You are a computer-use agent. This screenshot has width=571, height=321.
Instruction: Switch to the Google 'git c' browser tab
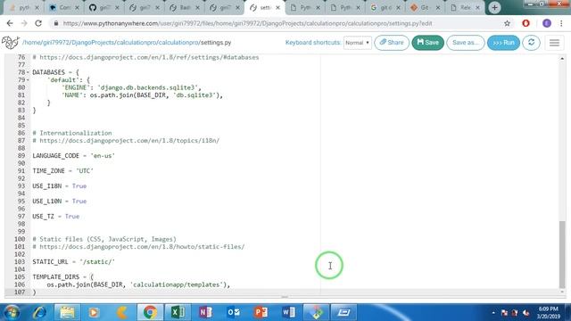coord(385,8)
